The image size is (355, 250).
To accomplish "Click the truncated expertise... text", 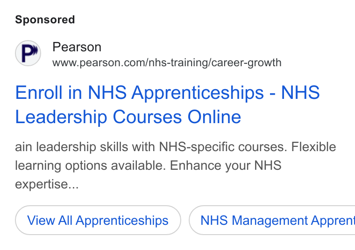I will point(47,184).
